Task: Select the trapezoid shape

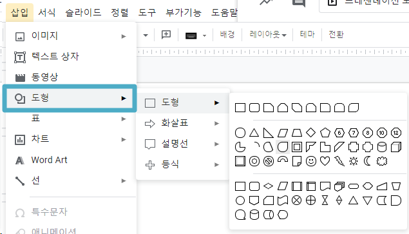Action: (x=296, y=133)
